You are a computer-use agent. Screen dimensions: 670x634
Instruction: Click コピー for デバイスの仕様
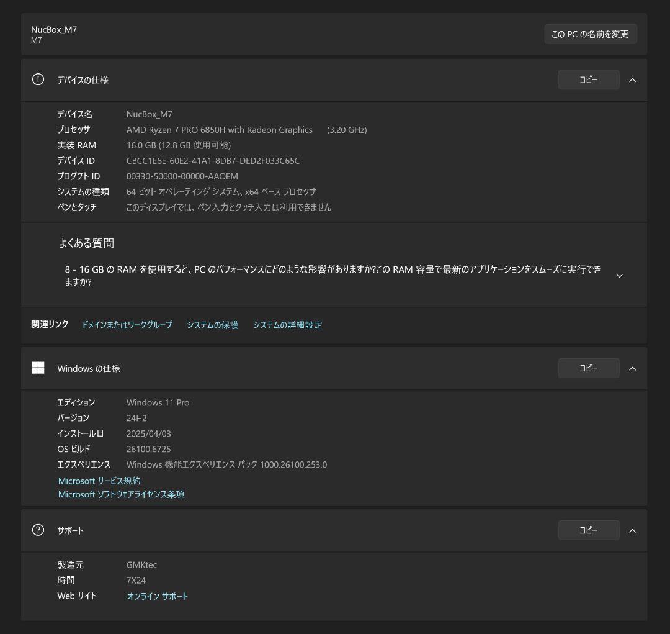588,79
